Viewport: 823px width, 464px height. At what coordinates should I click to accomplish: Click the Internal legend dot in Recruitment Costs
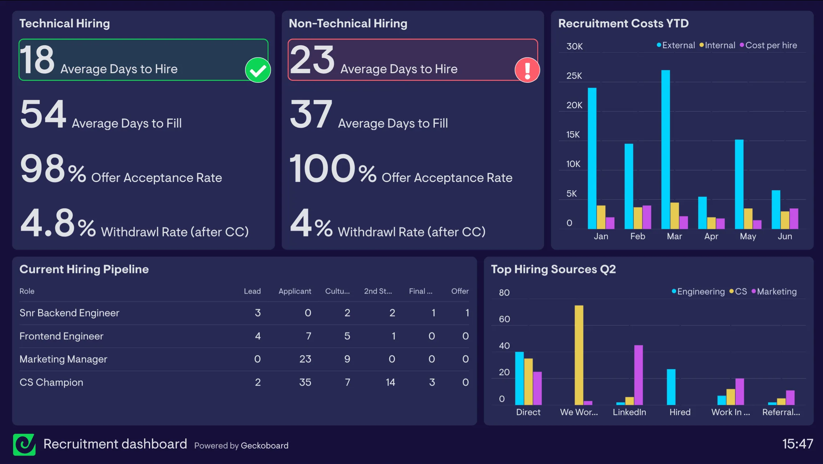[x=701, y=45]
